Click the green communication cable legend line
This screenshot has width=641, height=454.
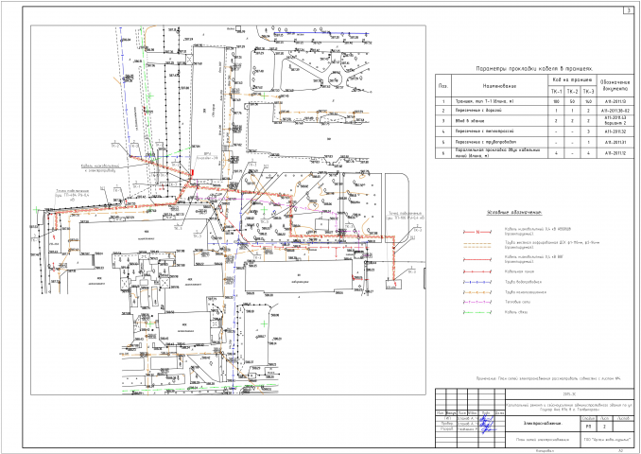point(476,312)
